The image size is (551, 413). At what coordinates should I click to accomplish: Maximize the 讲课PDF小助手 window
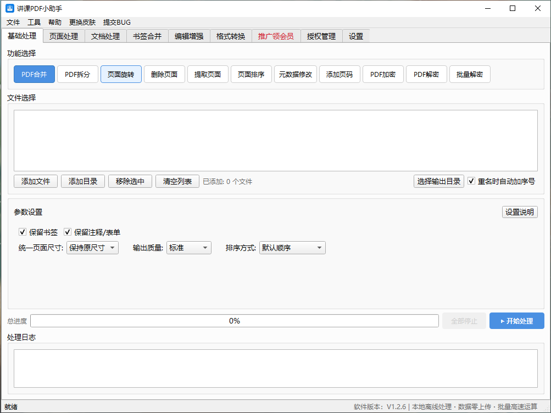[x=513, y=8]
